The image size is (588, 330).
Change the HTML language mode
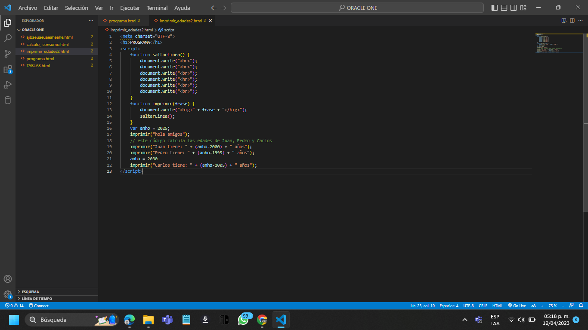pyautogui.click(x=498, y=306)
